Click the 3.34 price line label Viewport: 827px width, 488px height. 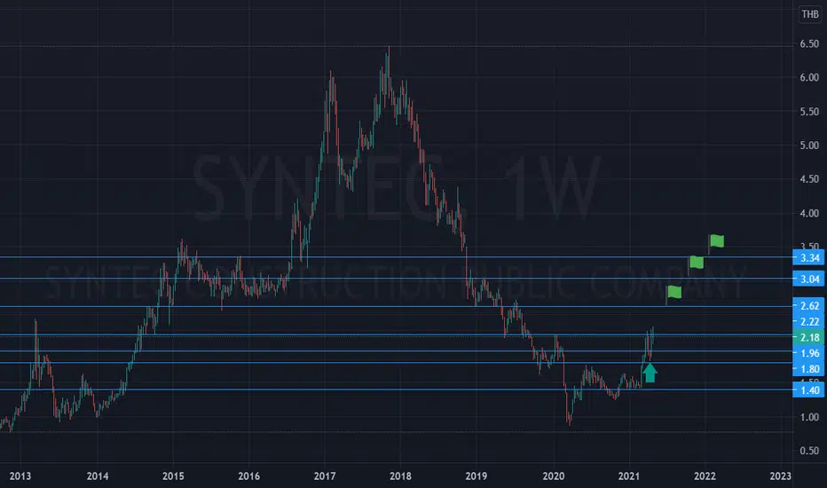[809, 258]
